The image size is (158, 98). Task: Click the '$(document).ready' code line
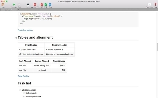(x=35, y=14)
